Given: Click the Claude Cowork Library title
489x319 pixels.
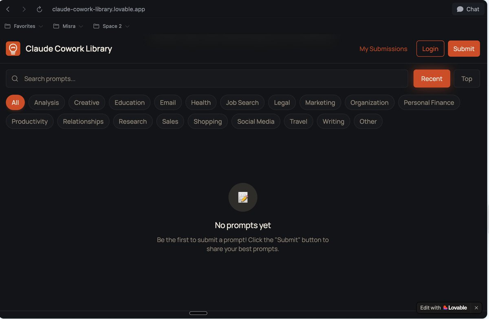Looking at the screenshot, I should tap(69, 48).
